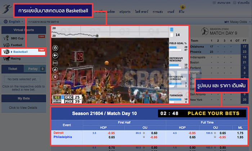Pick Detroit Full Time HDP odds -0.95
252x151 pixels.
click(x=192, y=133)
